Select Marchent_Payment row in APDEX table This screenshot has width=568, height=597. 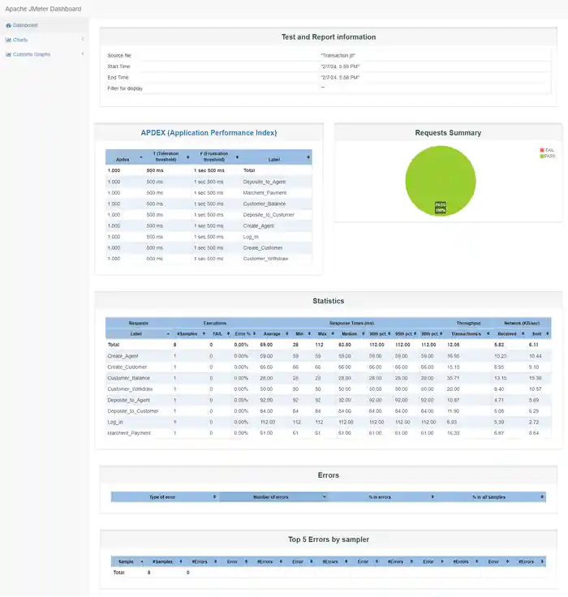[x=209, y=193]
